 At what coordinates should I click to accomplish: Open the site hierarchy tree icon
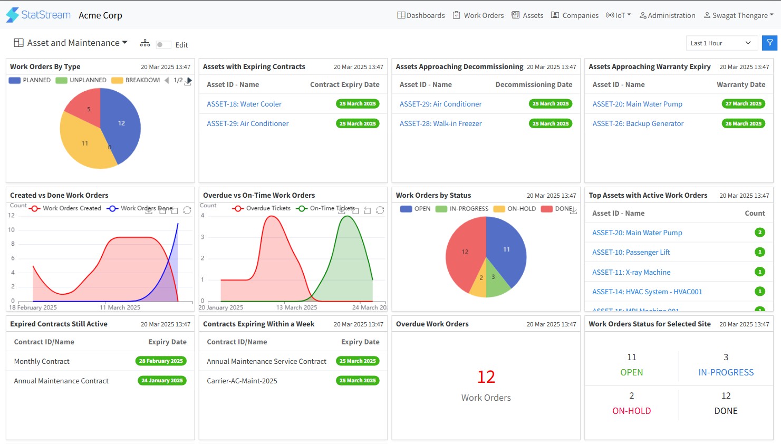(x=145, y=43)
